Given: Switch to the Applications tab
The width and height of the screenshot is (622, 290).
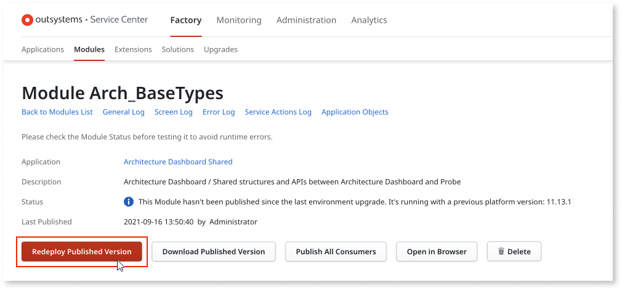Looking at the screenshot, I should pyautogui.click(x=42, y=50).
